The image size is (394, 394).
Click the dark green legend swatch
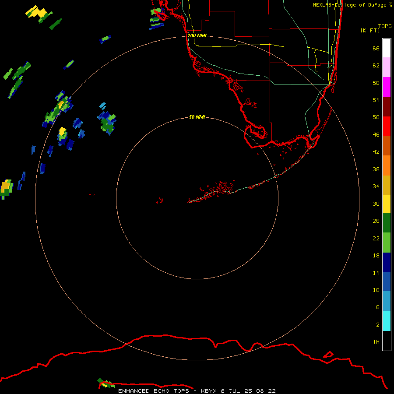click(x=387, y=223)
